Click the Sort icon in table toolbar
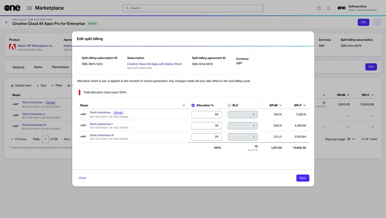The width and height of the screenshot is (386, 218). tap(38, 86)
